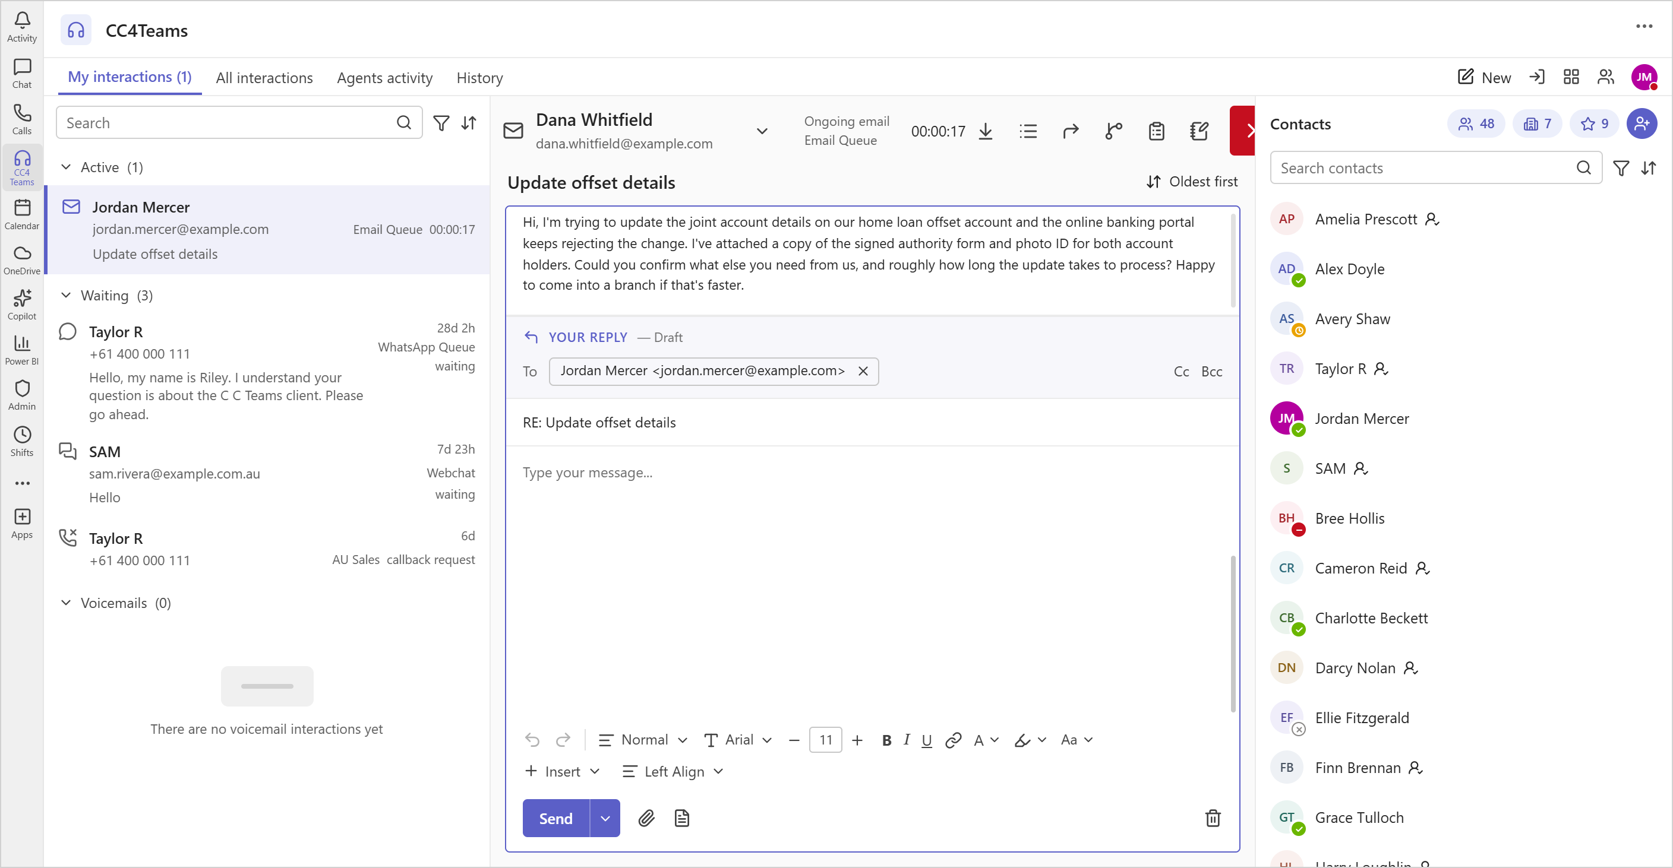
Task: Filter the interactions list
Action: [x=441, y=123]
